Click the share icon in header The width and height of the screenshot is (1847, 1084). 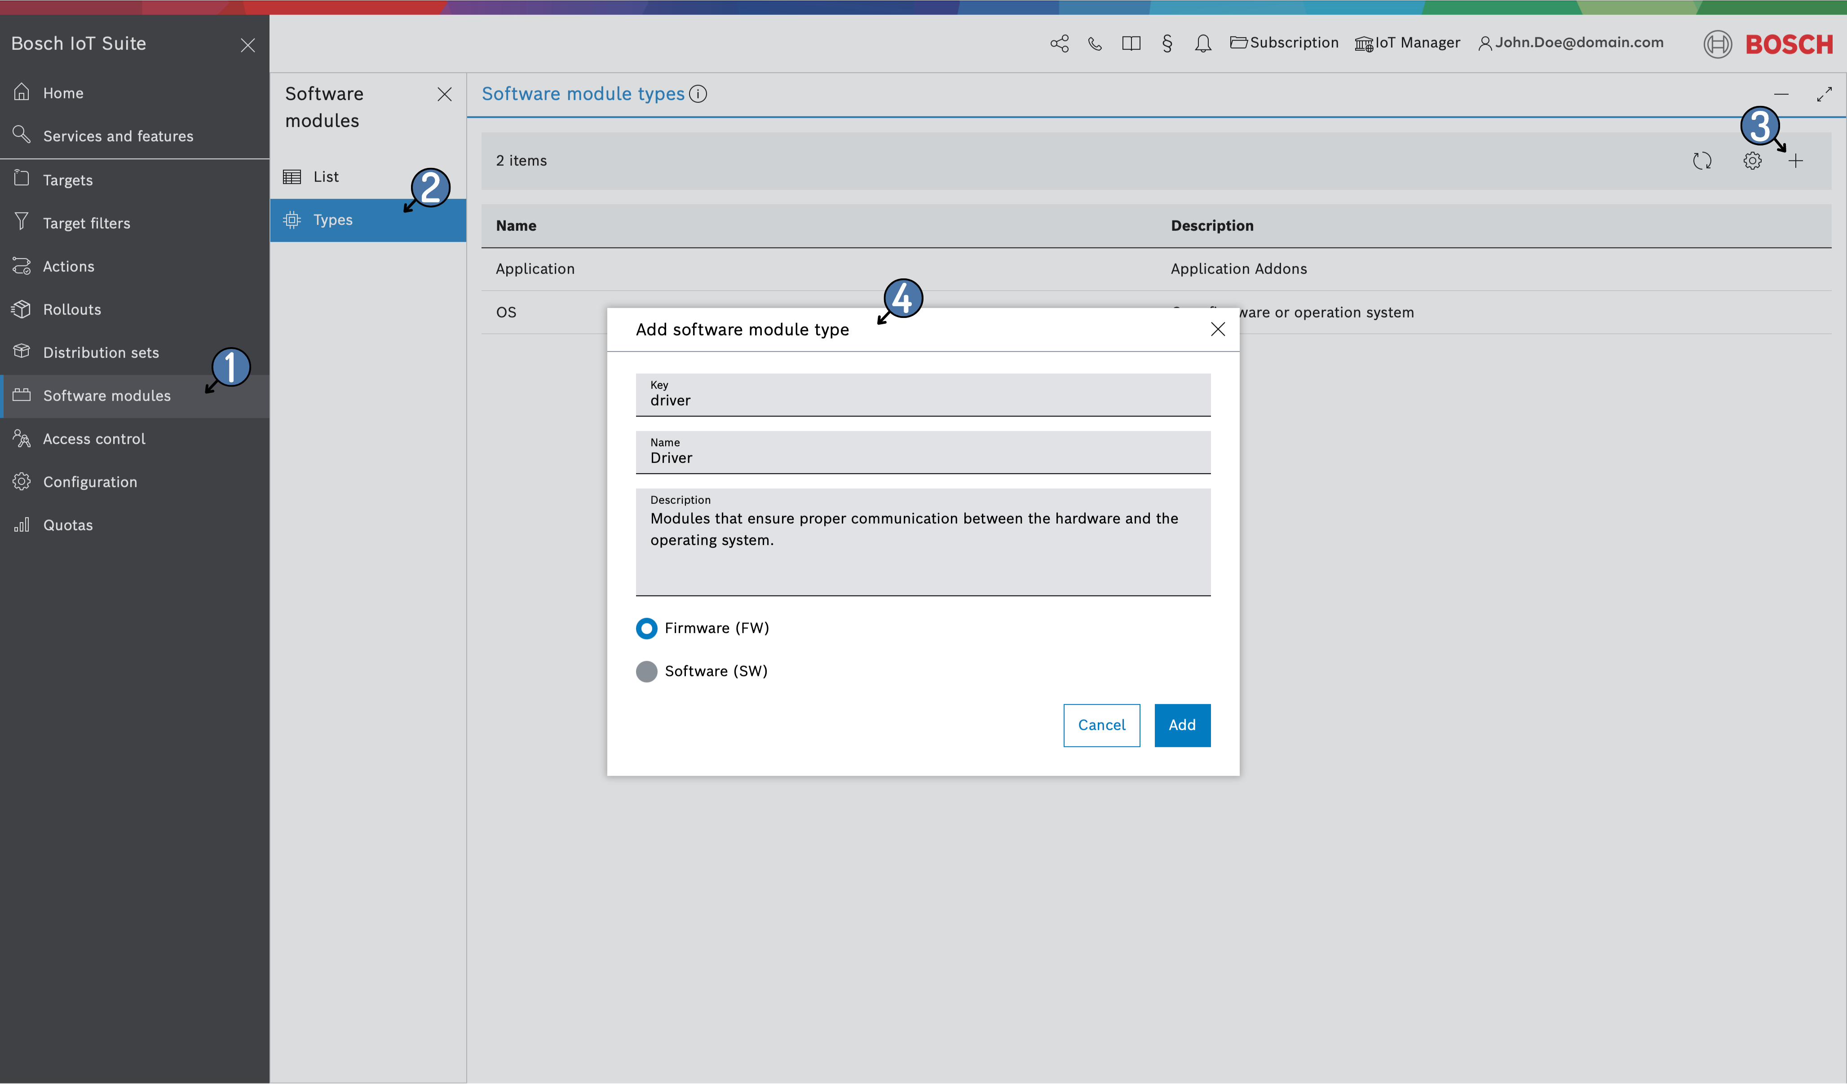click(x=1059, y=43)
